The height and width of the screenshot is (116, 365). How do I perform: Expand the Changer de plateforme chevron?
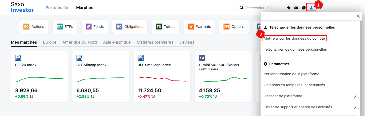tap(355, 96)
